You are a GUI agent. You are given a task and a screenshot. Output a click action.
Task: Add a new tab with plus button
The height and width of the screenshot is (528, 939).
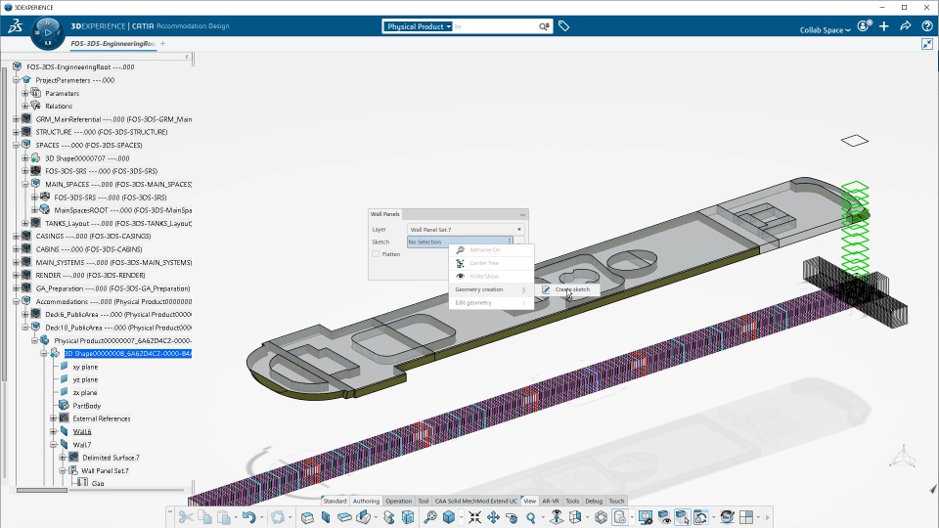(163, 43)
